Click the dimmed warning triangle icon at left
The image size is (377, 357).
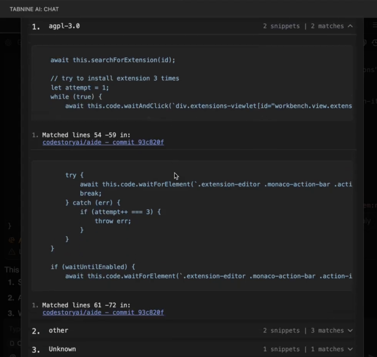12,251
